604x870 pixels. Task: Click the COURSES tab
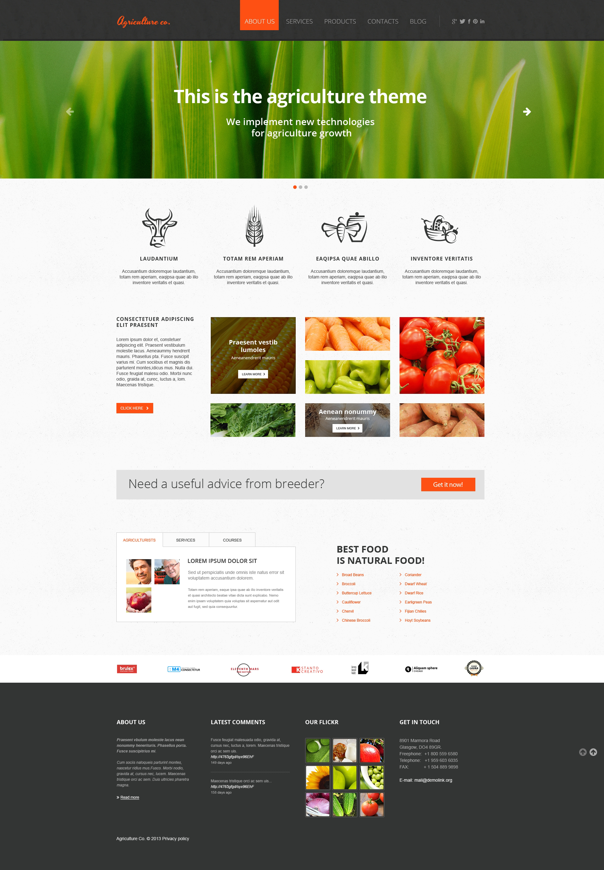tap(232, 539)
